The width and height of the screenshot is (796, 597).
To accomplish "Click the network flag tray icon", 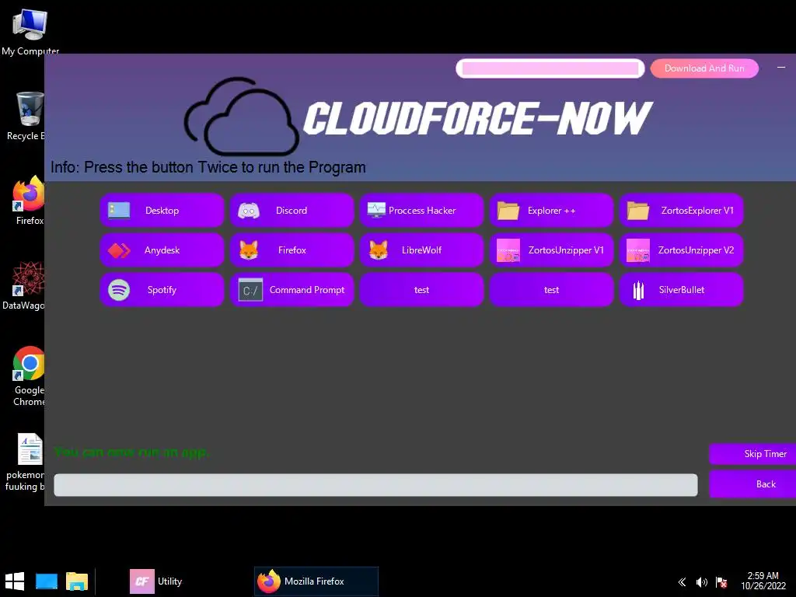I will point(721,581).
